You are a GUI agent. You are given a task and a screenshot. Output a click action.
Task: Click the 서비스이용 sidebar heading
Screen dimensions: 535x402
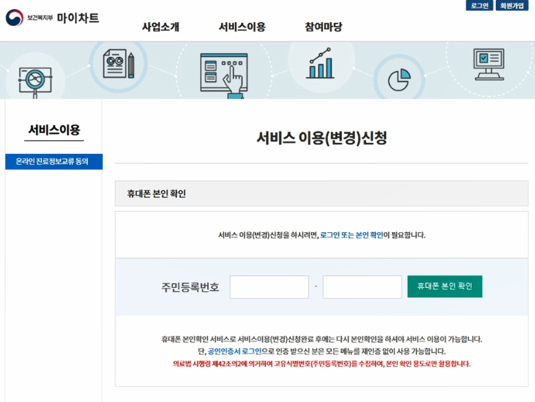click(x=54, y=130)
